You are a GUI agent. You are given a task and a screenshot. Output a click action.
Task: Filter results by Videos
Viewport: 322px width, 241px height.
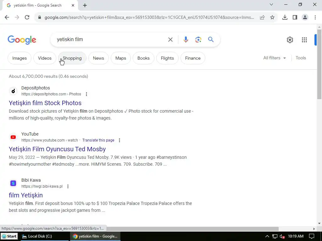(45, 58)
